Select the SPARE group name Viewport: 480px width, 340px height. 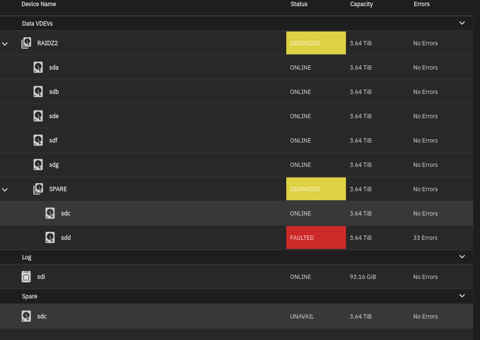(58, 189)
